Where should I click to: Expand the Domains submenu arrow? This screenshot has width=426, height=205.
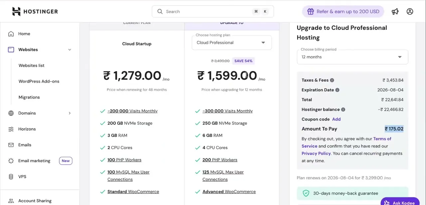70,113
